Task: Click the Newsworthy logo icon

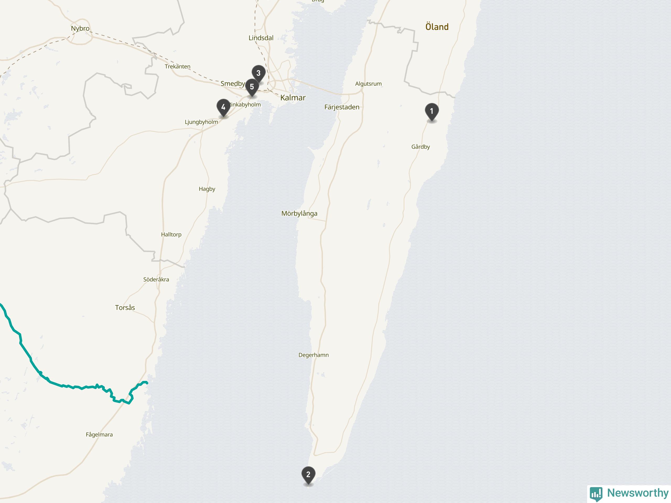Action: tap(596, 494)
